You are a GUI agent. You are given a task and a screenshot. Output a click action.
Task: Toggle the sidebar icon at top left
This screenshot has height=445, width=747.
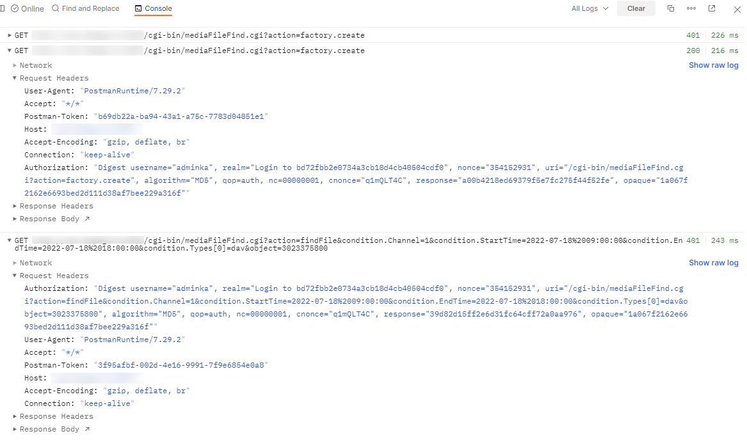[6, 8]
